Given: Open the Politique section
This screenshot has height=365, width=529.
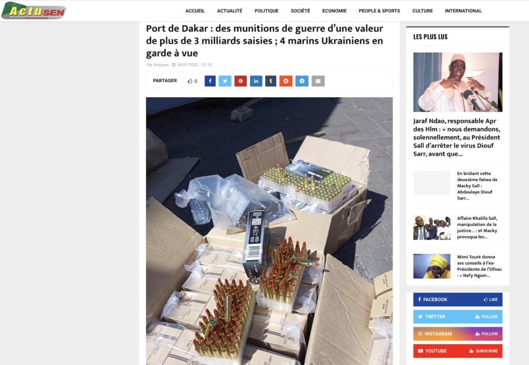Looking at the screenshot, I should [x=267, y=11].
